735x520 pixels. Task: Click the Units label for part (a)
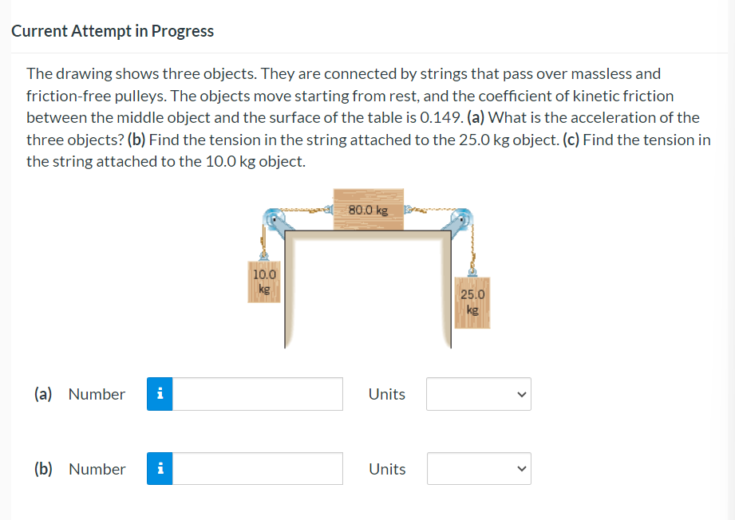coord(387,395)
